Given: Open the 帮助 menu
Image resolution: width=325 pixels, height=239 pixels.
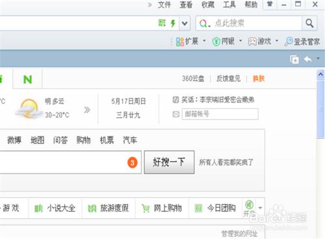Looking at the screenshot, I should coord(251,5).
